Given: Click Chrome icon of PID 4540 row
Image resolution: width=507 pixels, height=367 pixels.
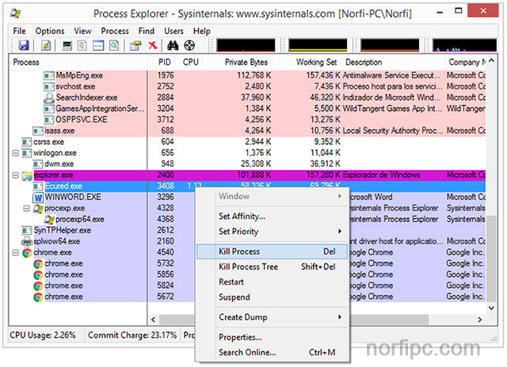Looking at the screenshot, I should [x=27, y=253].
